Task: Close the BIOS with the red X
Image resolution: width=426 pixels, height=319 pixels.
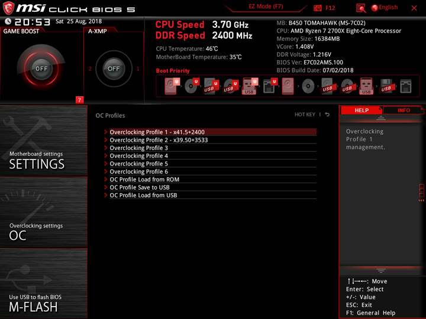Action: [x=414, y=8]
